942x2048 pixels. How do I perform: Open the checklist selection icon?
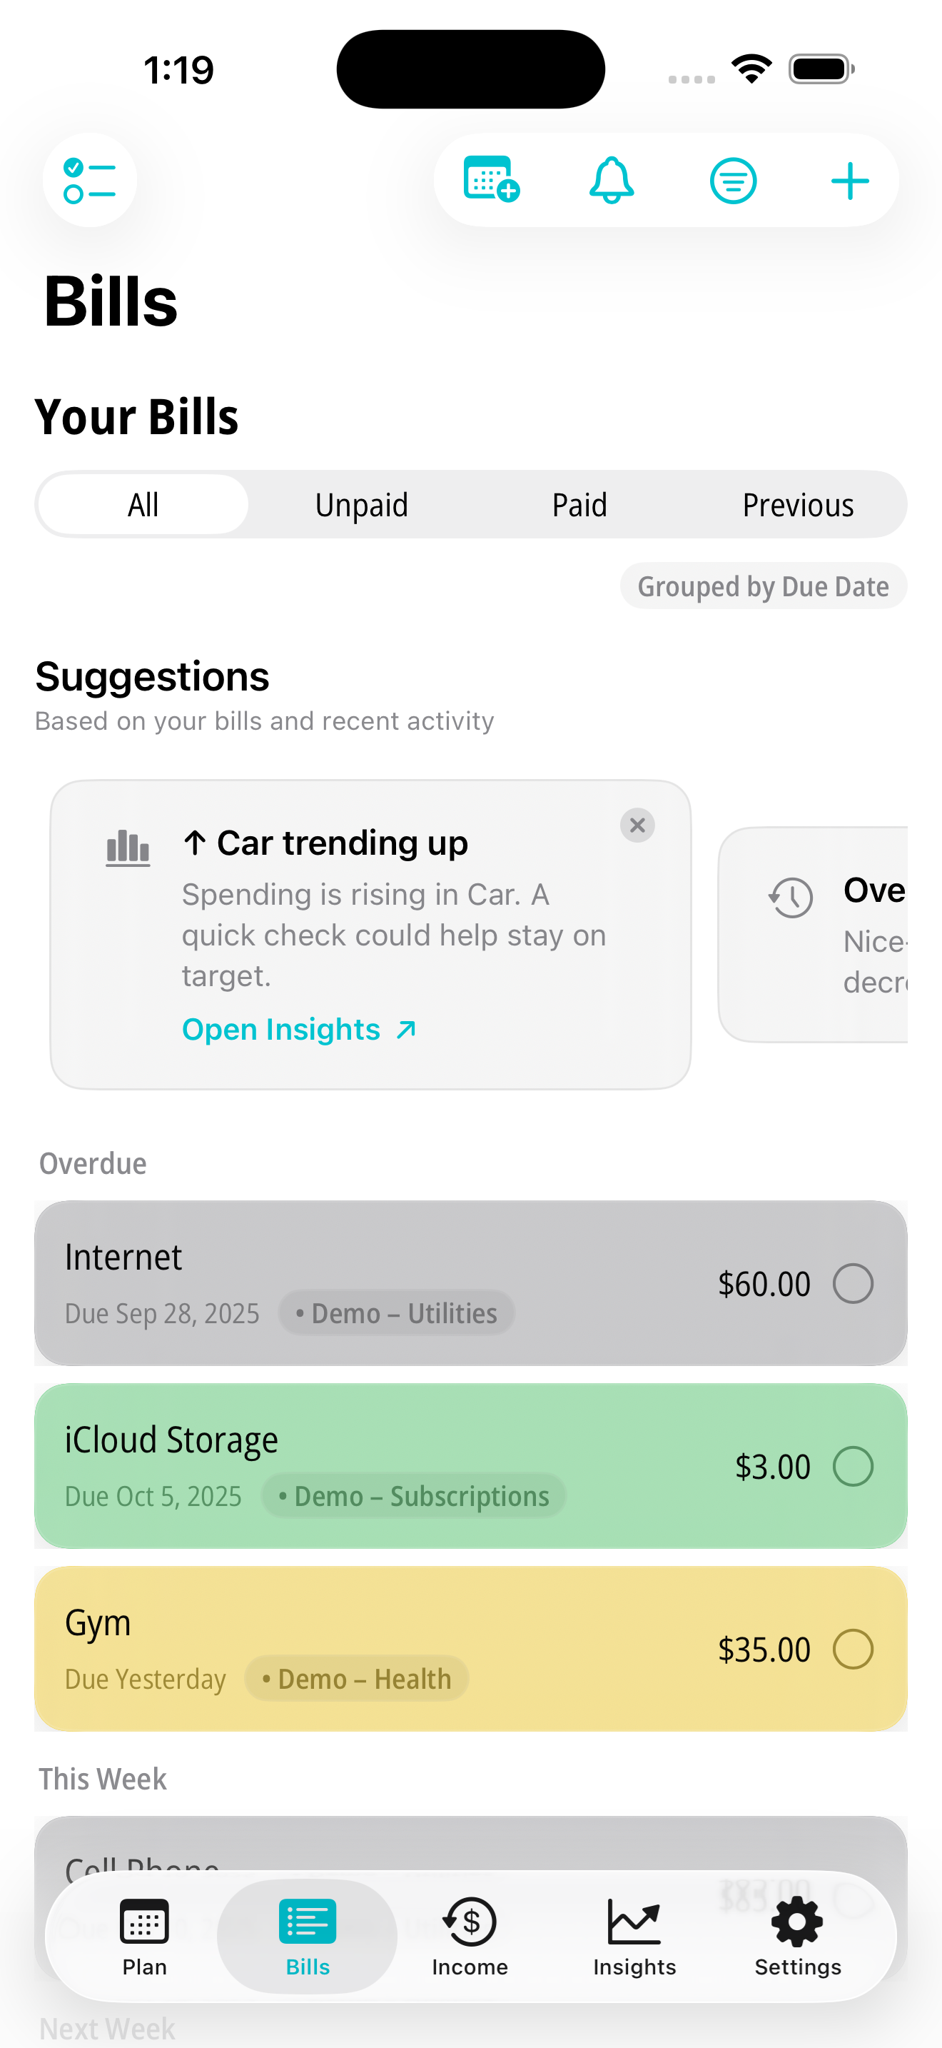pos(90,181)
